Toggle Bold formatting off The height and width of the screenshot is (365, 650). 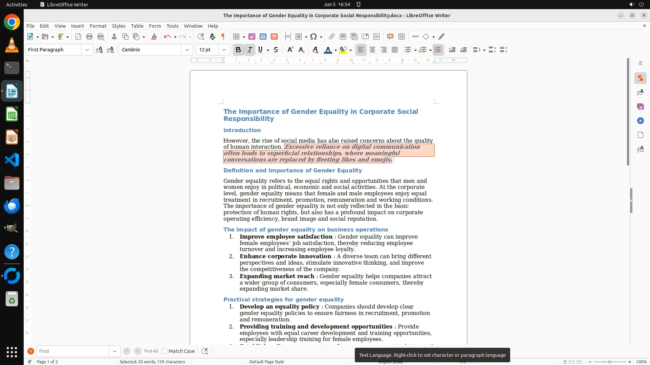(238, 50)
